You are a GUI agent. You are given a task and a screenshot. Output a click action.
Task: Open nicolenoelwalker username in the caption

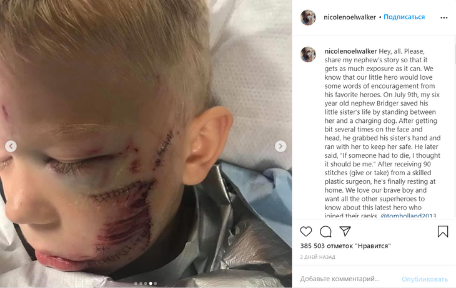pos(350,51)
